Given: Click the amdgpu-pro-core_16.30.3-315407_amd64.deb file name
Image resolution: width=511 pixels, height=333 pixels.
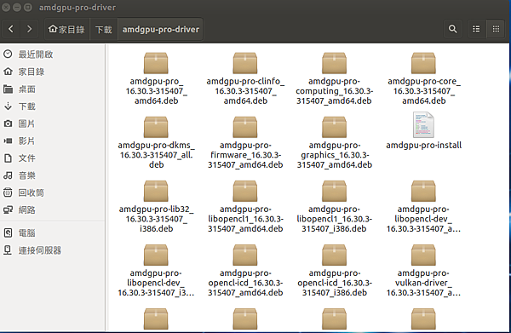Looking at the screenshot, I should pos(423,91).
